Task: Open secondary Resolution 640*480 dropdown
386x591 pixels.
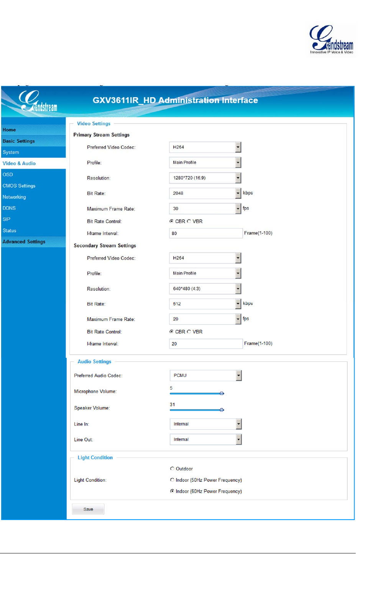Action: point(205,288)
